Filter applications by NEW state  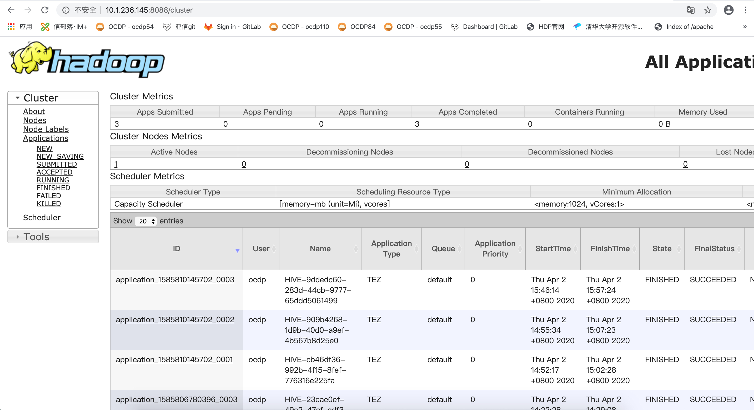pyautogui.click(x=44, y=148)
